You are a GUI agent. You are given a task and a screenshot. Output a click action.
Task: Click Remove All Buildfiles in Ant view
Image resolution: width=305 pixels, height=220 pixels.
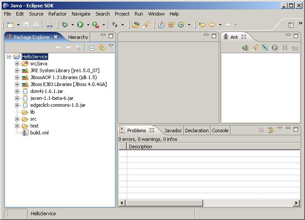point(295,48)
